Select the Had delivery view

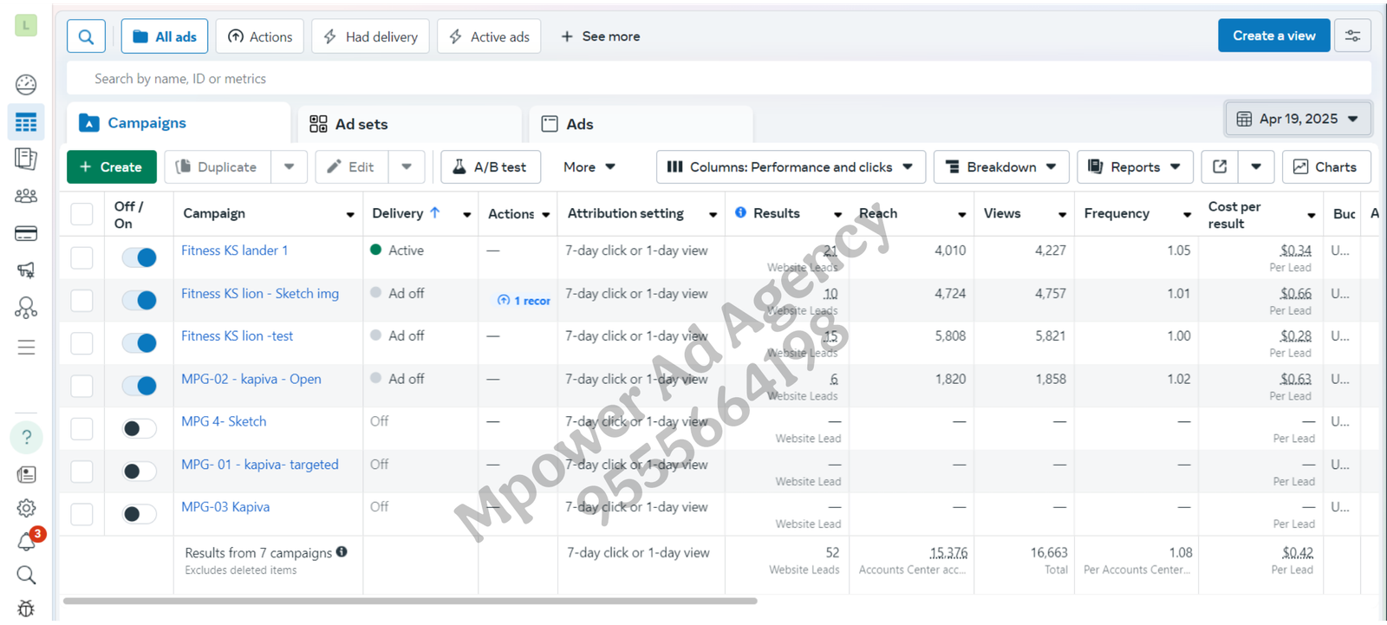point(370,36)
